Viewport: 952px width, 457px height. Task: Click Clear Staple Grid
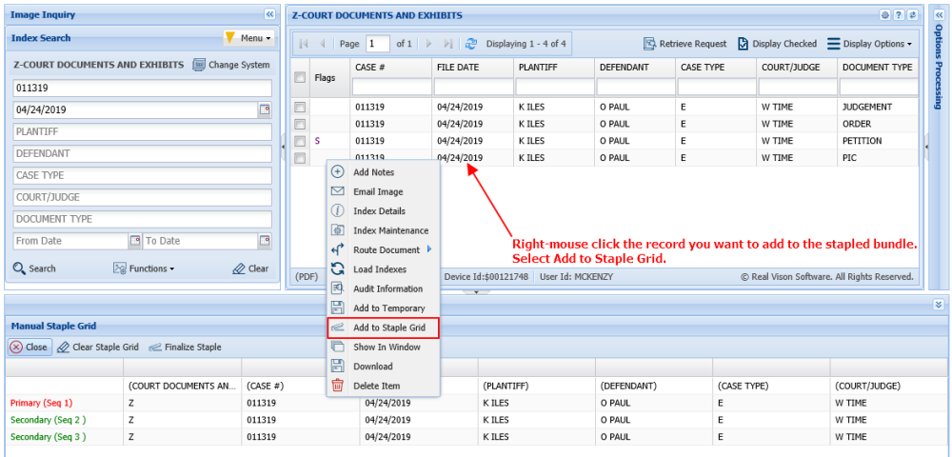pyautogui.click(x=98, y=348)
